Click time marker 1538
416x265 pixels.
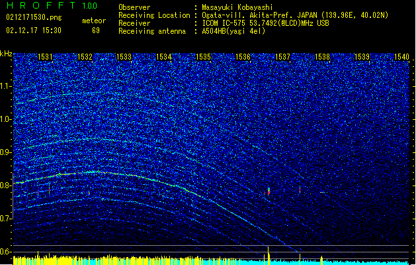tap(322, 57)
